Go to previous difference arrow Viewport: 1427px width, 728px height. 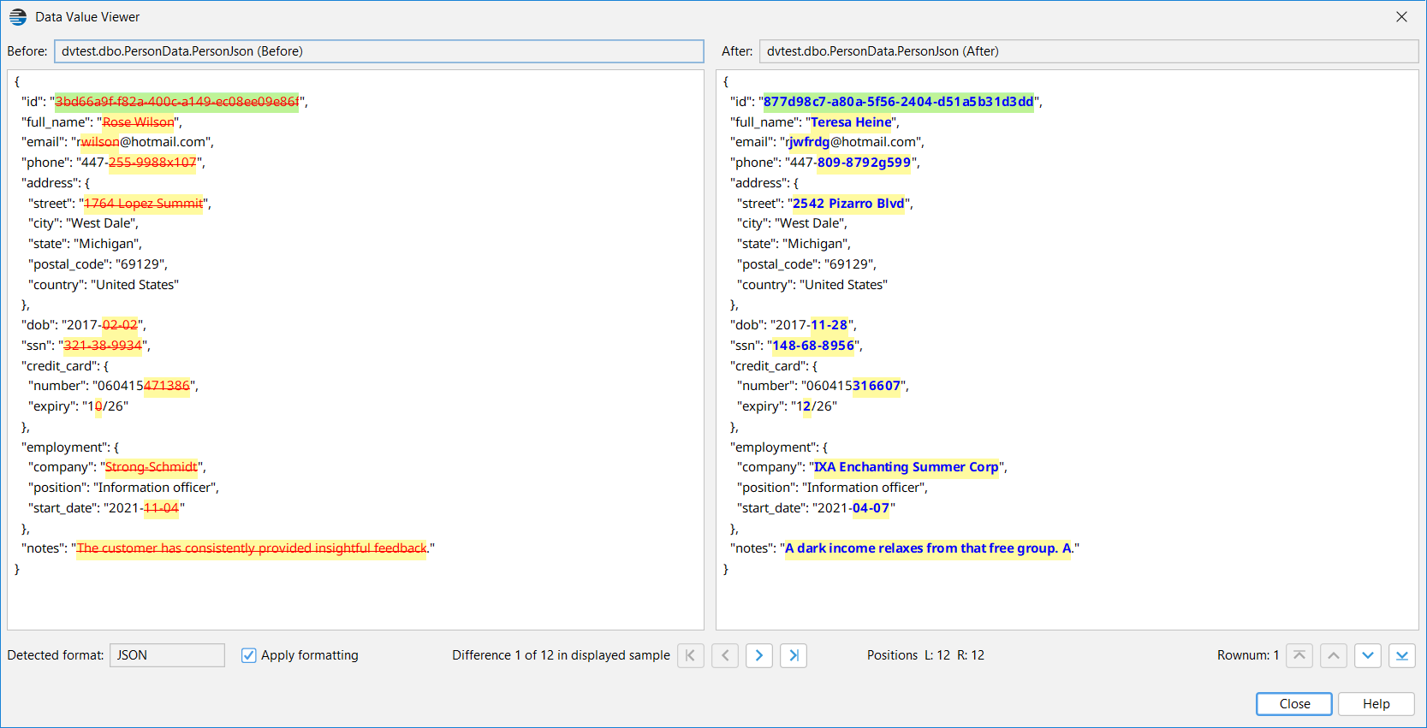click(x=725, y=655)
